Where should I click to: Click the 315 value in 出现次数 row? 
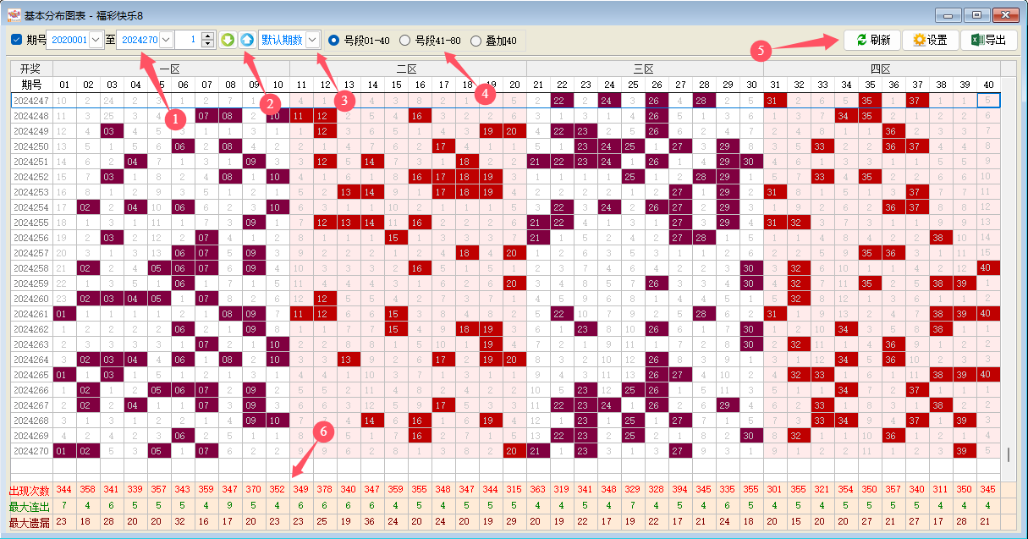tap(514, 490)
